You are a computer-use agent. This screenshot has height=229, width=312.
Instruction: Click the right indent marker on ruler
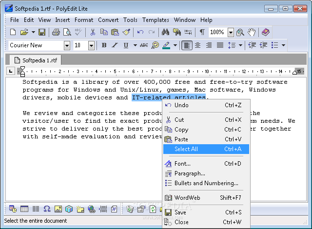(x=294, y=73)
